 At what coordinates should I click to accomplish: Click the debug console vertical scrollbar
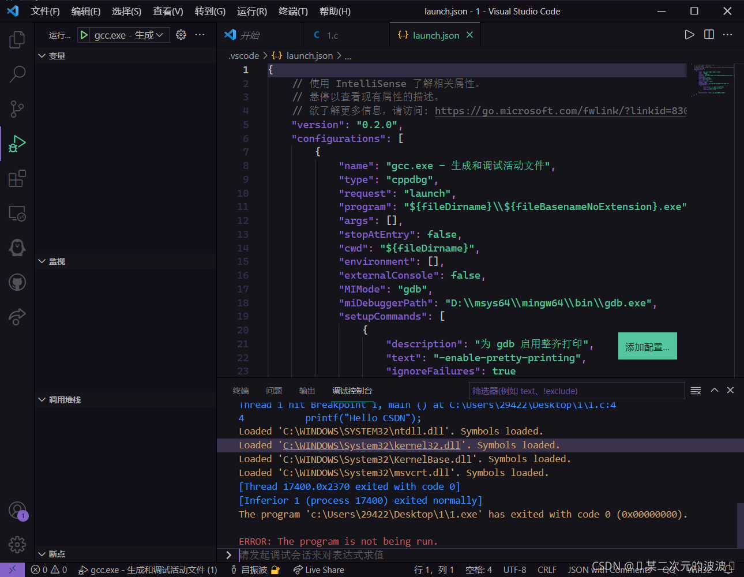tap(740, 525)
